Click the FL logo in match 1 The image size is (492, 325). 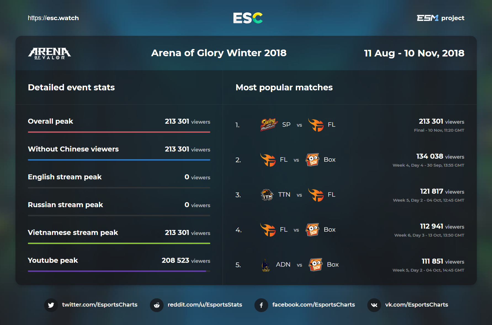pyautogui.click(x=316, y=125)
